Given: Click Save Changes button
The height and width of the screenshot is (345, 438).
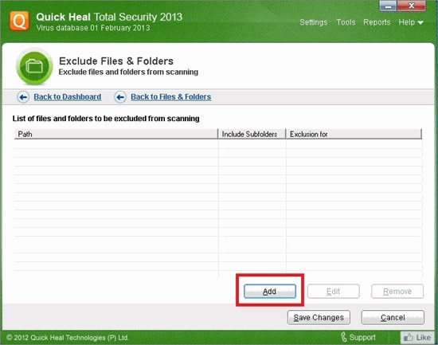Looking at the screenshot, I should pyautogui.click(x=319, y=317).
